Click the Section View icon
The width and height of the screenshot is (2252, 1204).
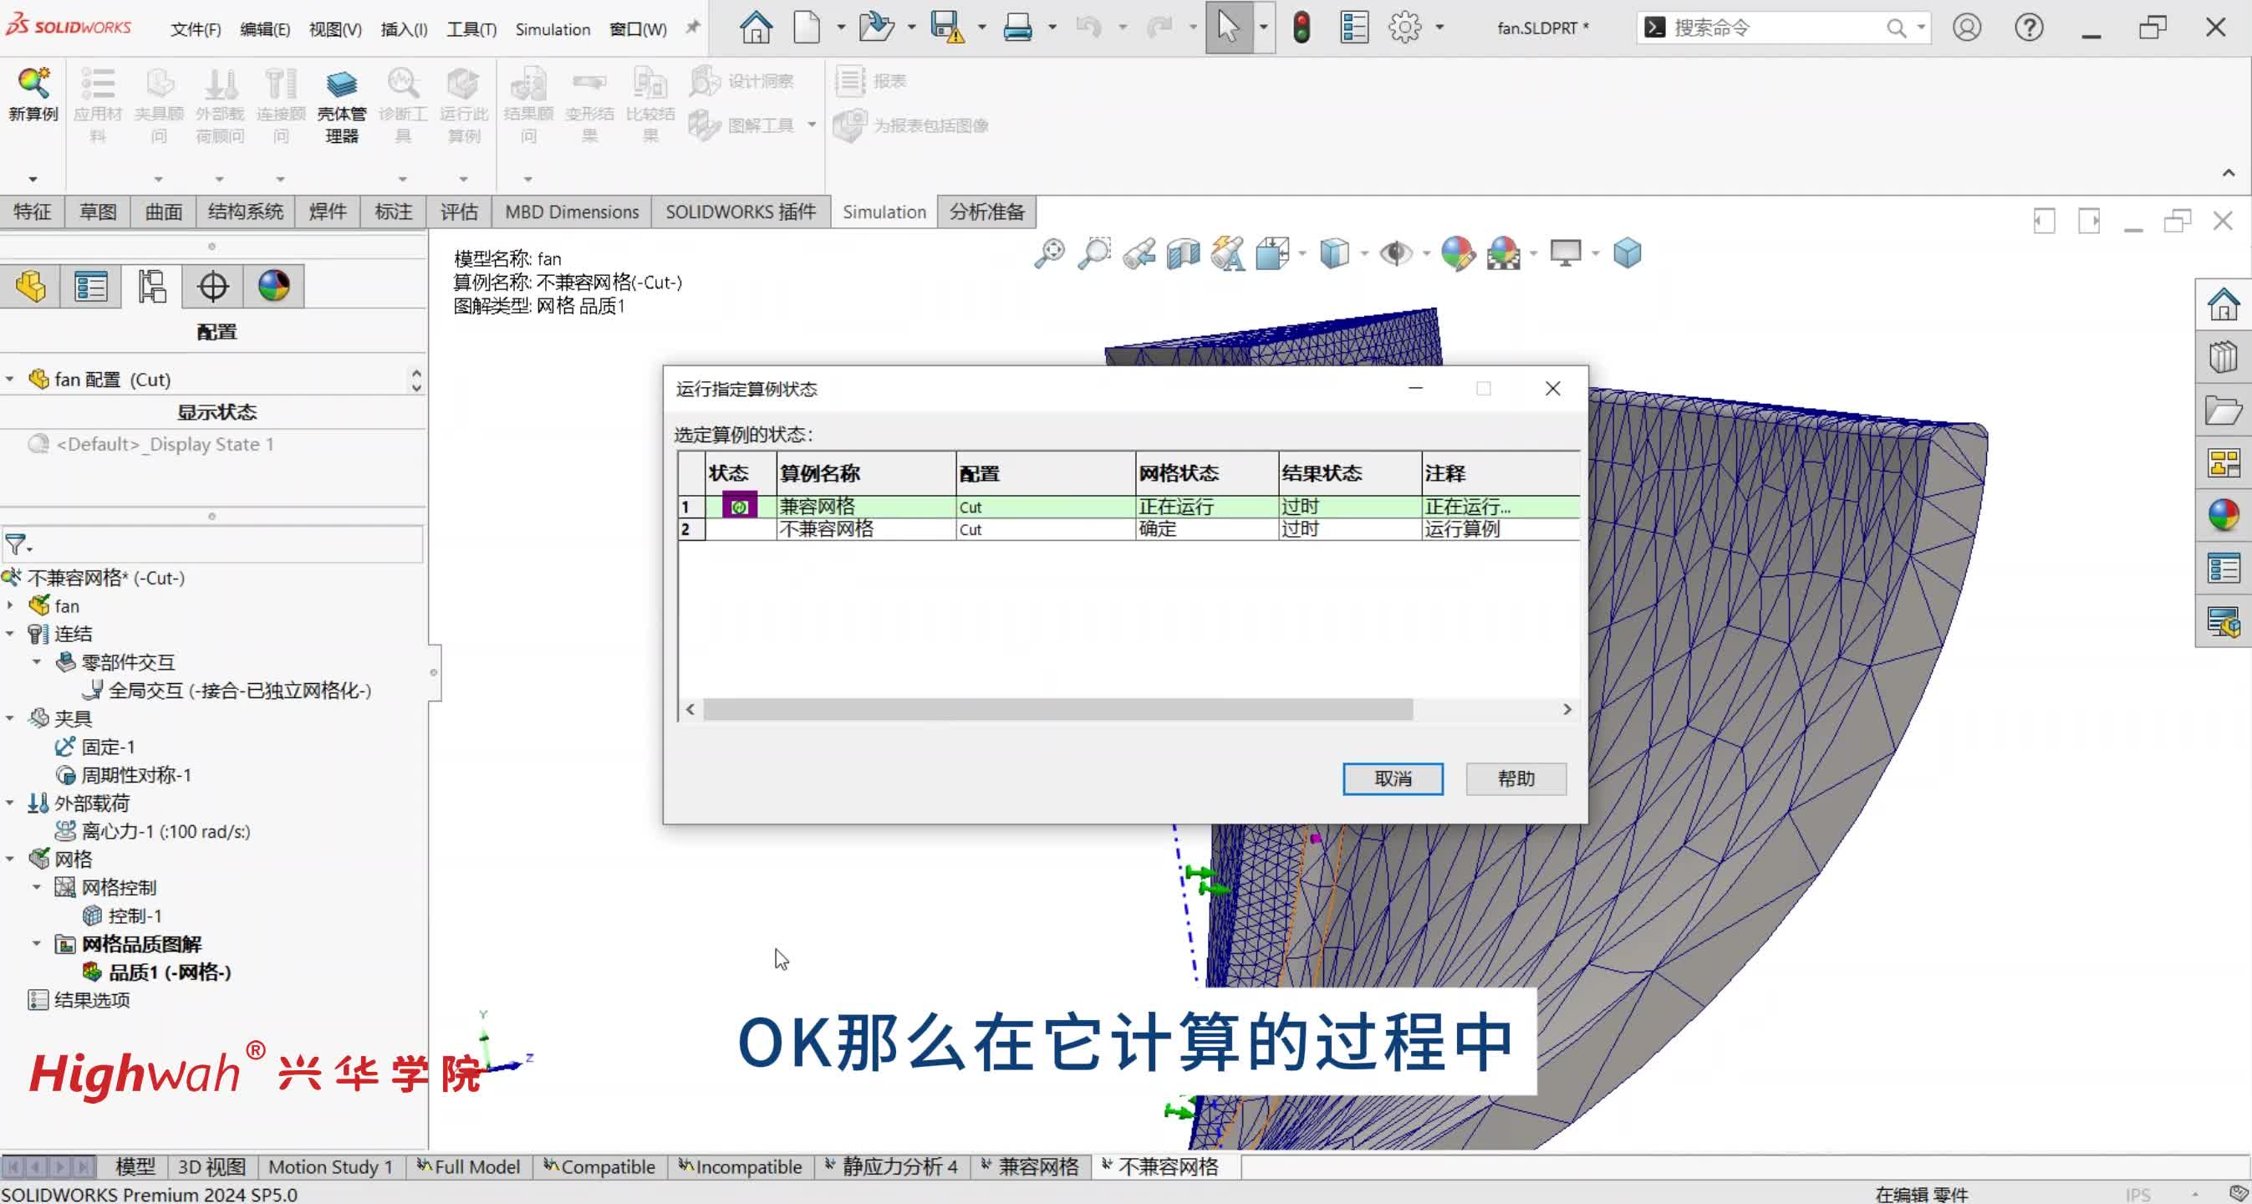[1183, 253]
